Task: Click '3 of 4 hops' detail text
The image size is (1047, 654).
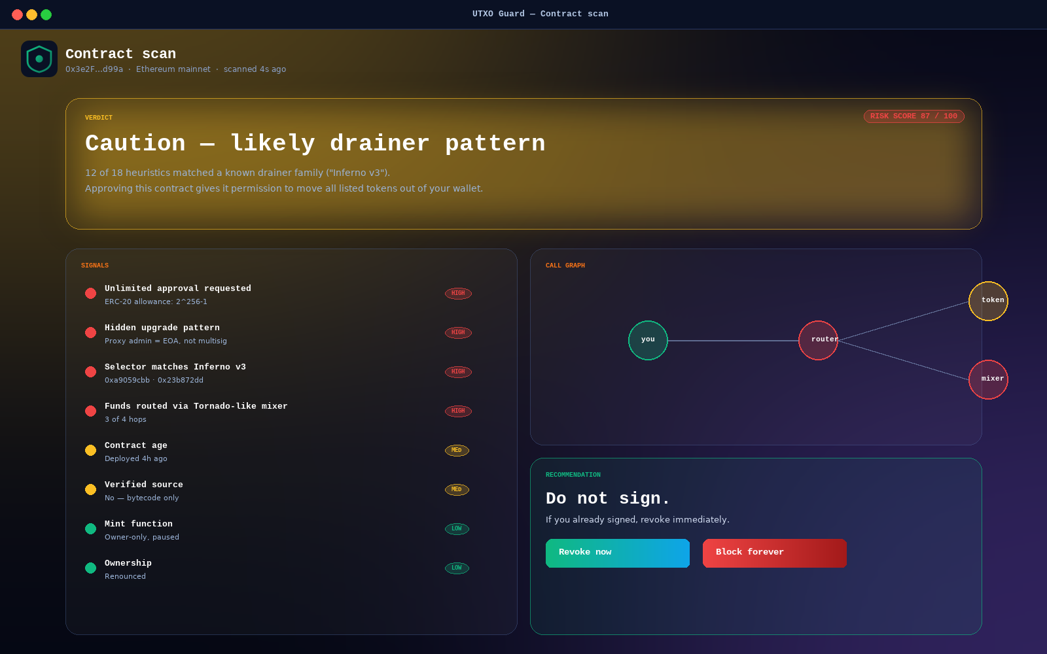Action: pos(126,419)
